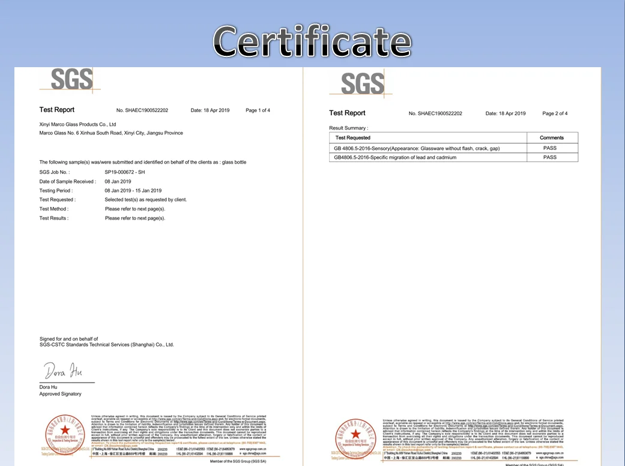
Task: Click the red star stamp on page 2
Action: coord(355,435)
